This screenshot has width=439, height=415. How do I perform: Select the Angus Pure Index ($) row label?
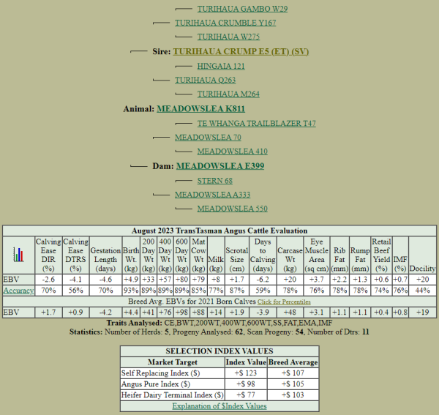(156, 384)
